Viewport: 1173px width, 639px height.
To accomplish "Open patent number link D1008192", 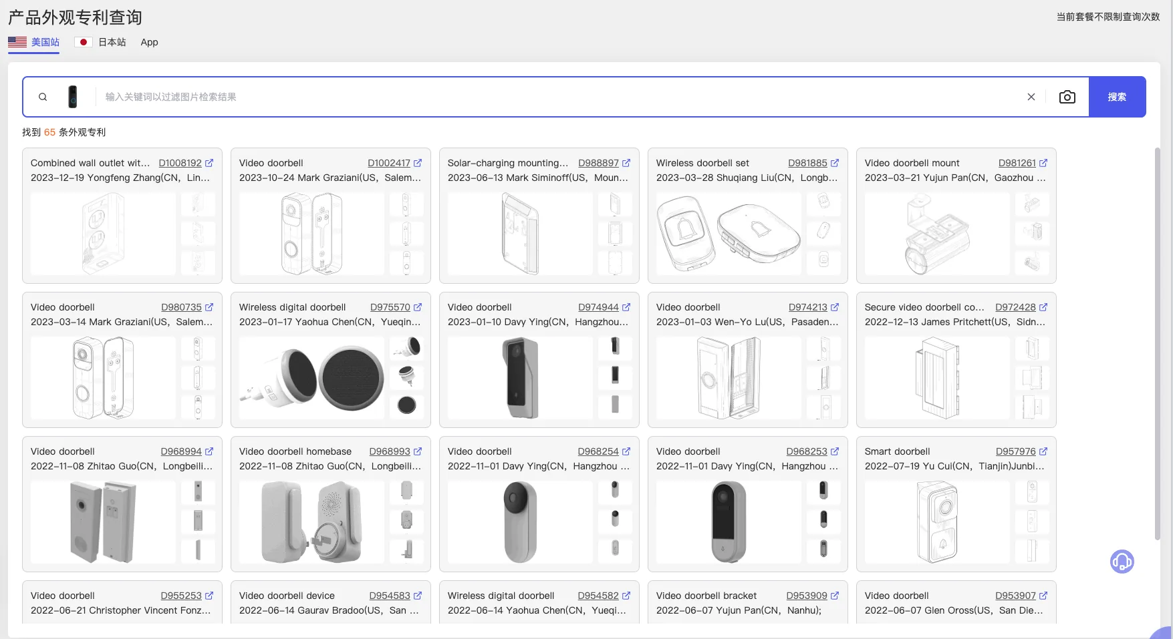I will point(180,163).
